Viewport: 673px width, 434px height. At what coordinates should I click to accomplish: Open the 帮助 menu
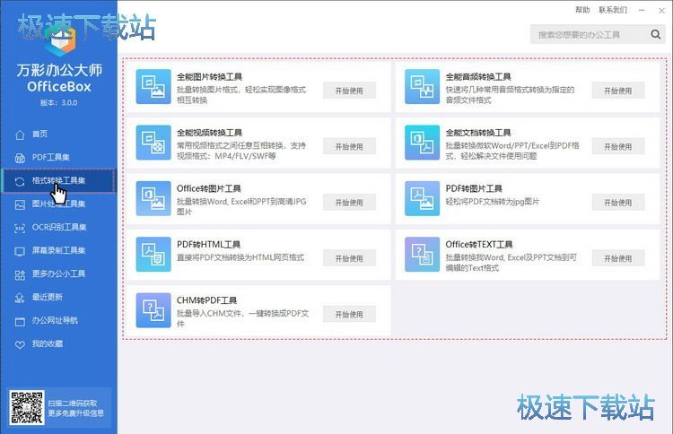click(582, 10)
